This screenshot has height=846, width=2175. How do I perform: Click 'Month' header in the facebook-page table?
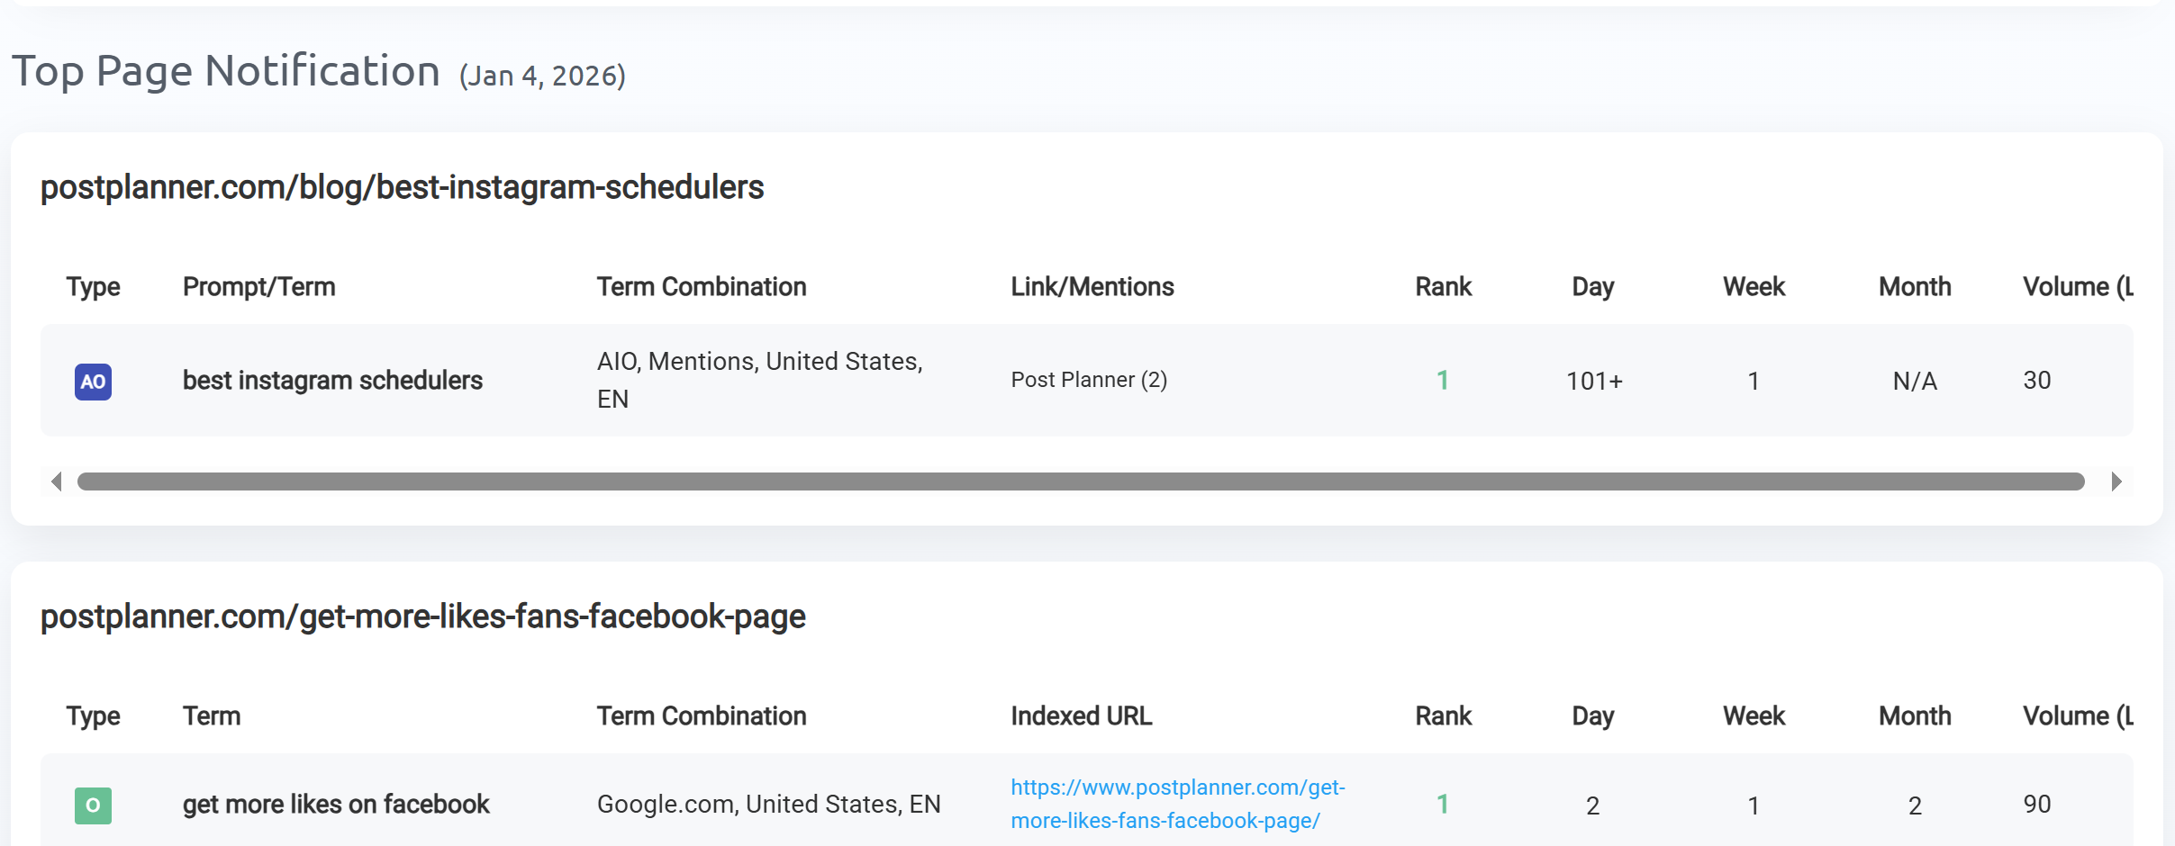click(x=1915, y=715)
